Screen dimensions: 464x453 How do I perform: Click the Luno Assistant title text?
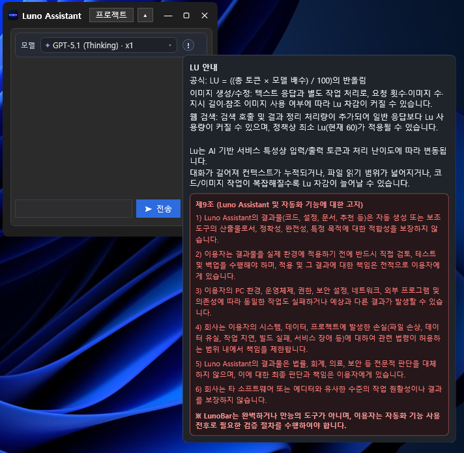coord(51,16)
